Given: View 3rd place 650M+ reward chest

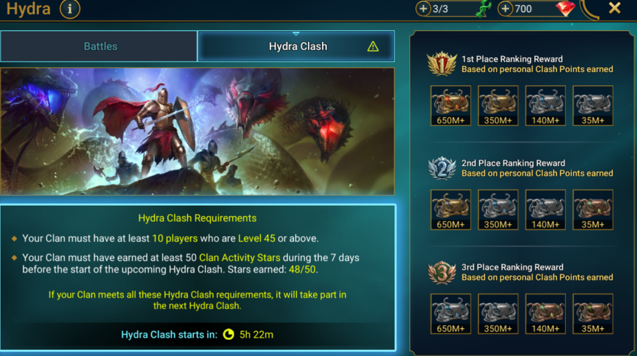Looking at the screenshot, I should [x=450, y=314].
